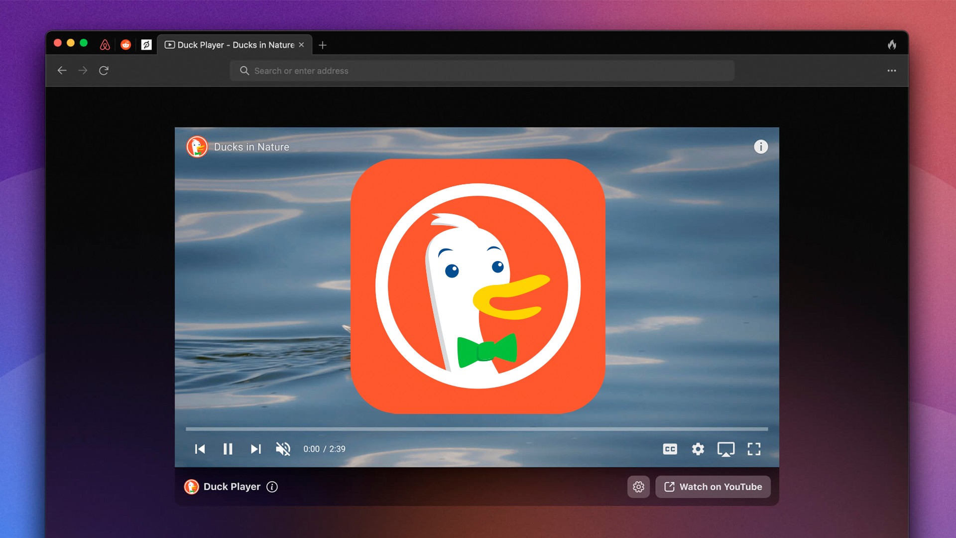Click the video progress bar
The width and height of the screenshot is (956, 538).
point(477,428)
